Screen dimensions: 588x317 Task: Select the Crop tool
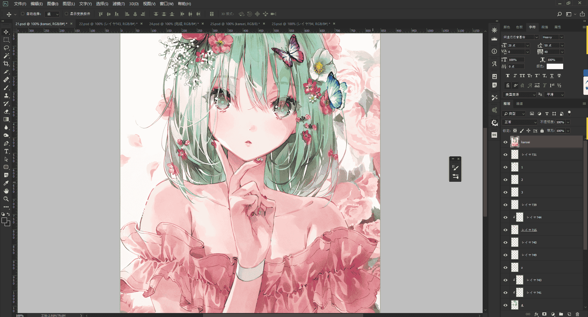coord(6,64)
